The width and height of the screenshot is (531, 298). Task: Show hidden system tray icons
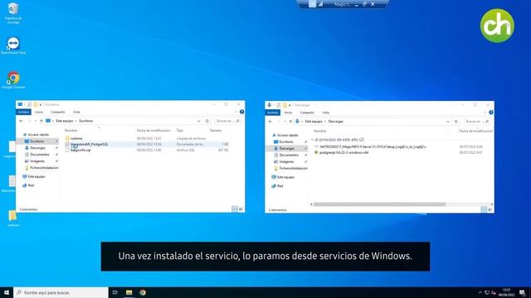pyautogui.click(x=480, y=292)
